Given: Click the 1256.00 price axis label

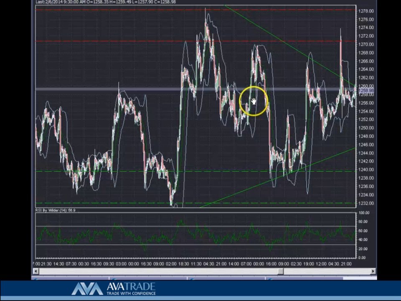Looking at the screenshot, I should (x=366, y=103).
